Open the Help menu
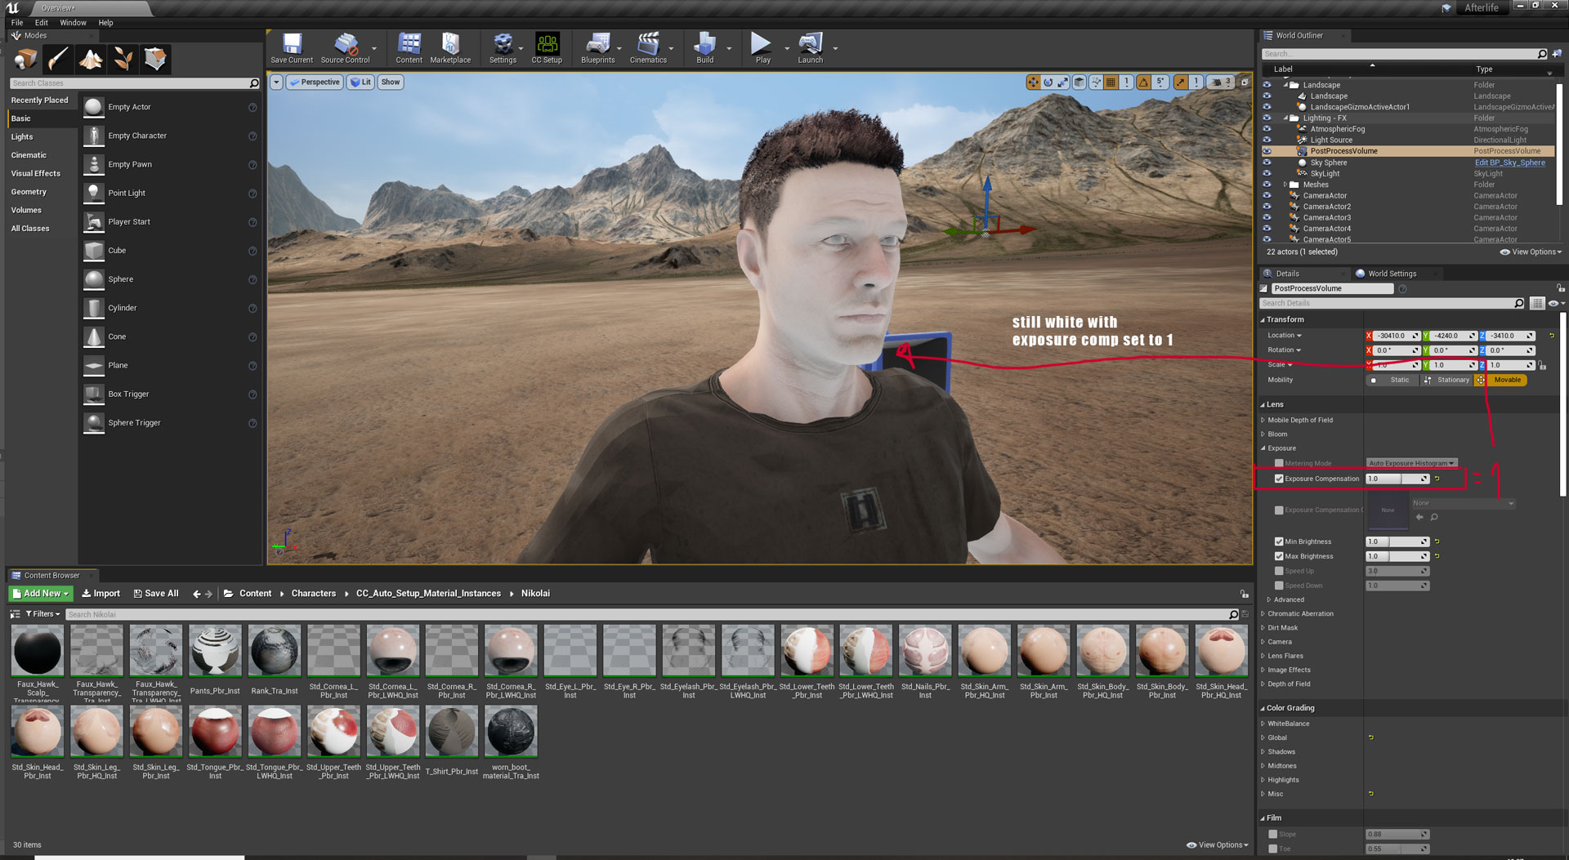The image size is (1569, 860). click(105, 23)
